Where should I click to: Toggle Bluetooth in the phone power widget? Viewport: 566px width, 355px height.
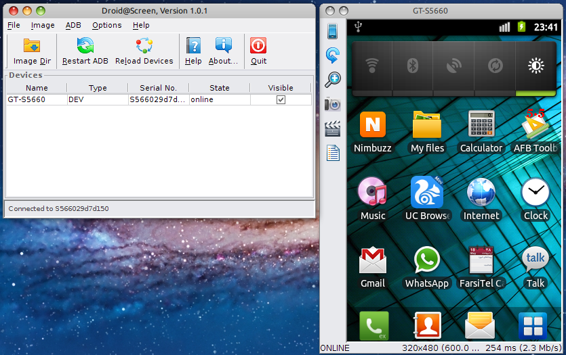pos(412,66)
